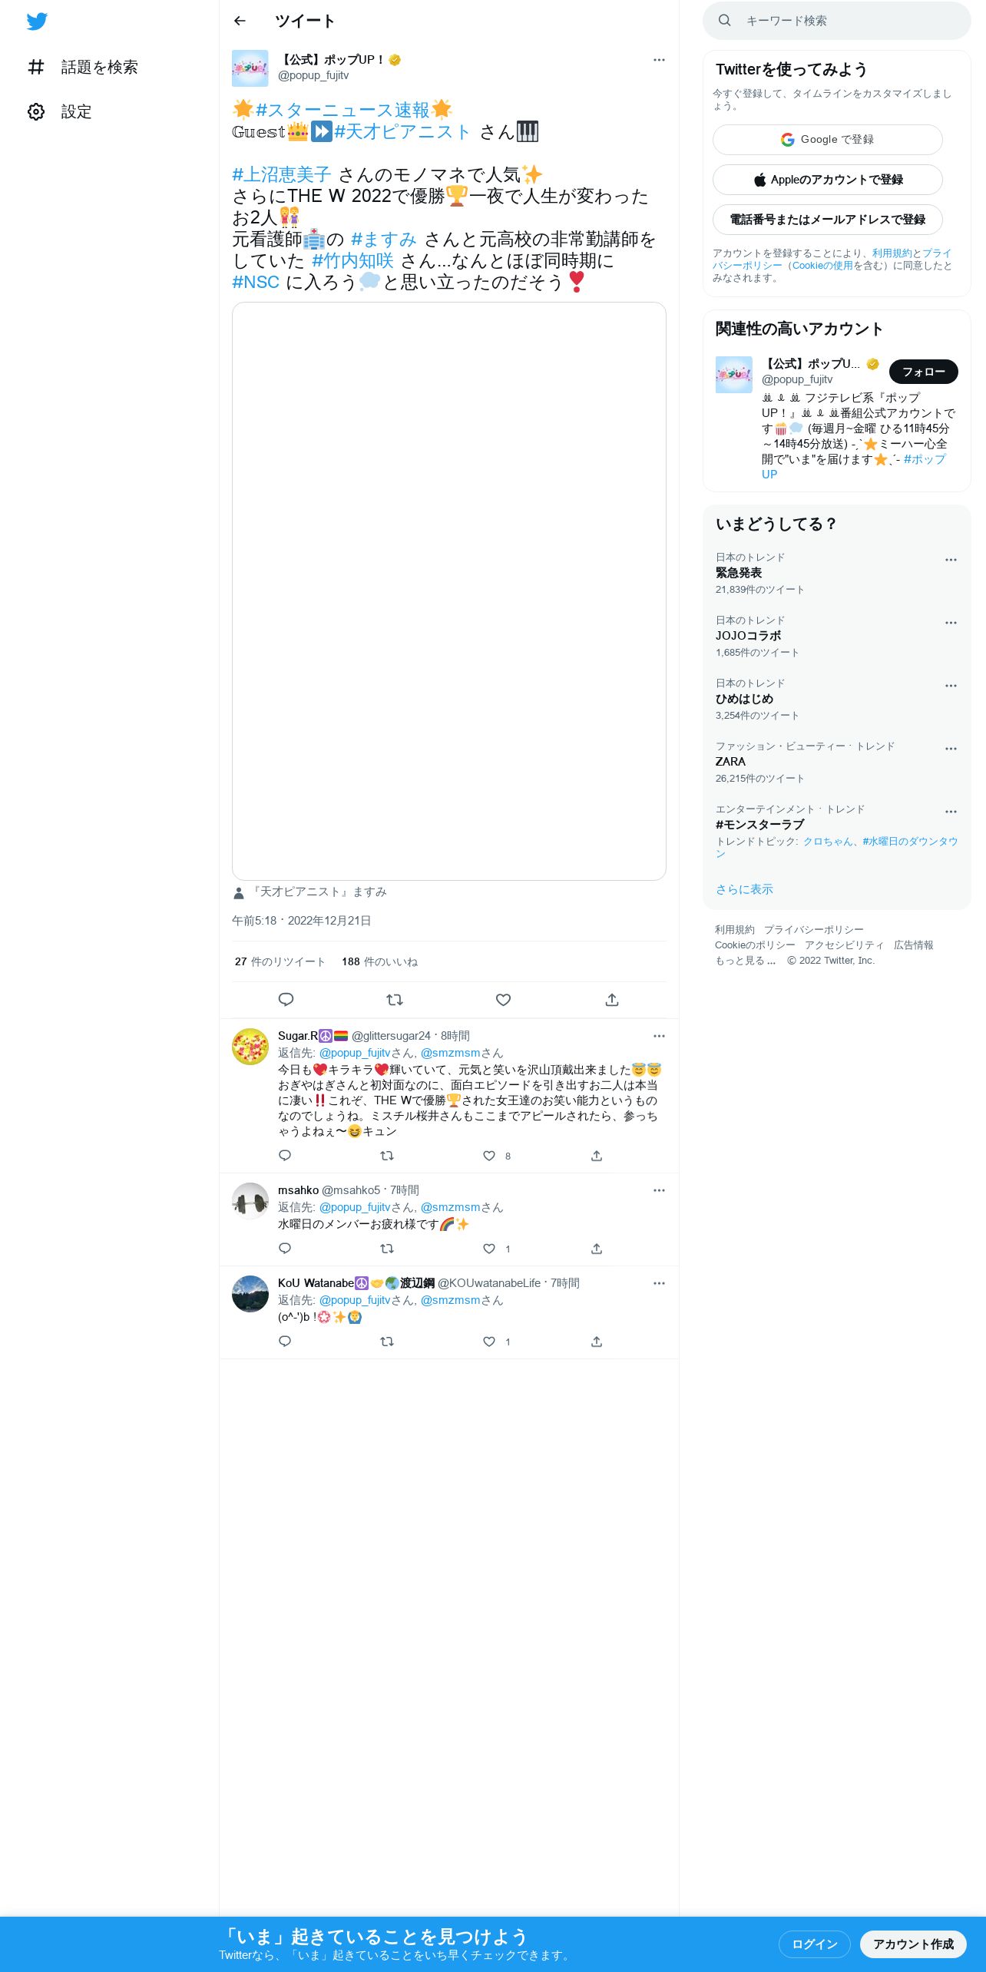
Task: Go back using the arrow beside ツイート
Action: click(x=240, y=21)
